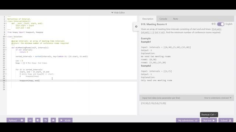
Task: Switch to the Console tab
Action: (163, 19)
